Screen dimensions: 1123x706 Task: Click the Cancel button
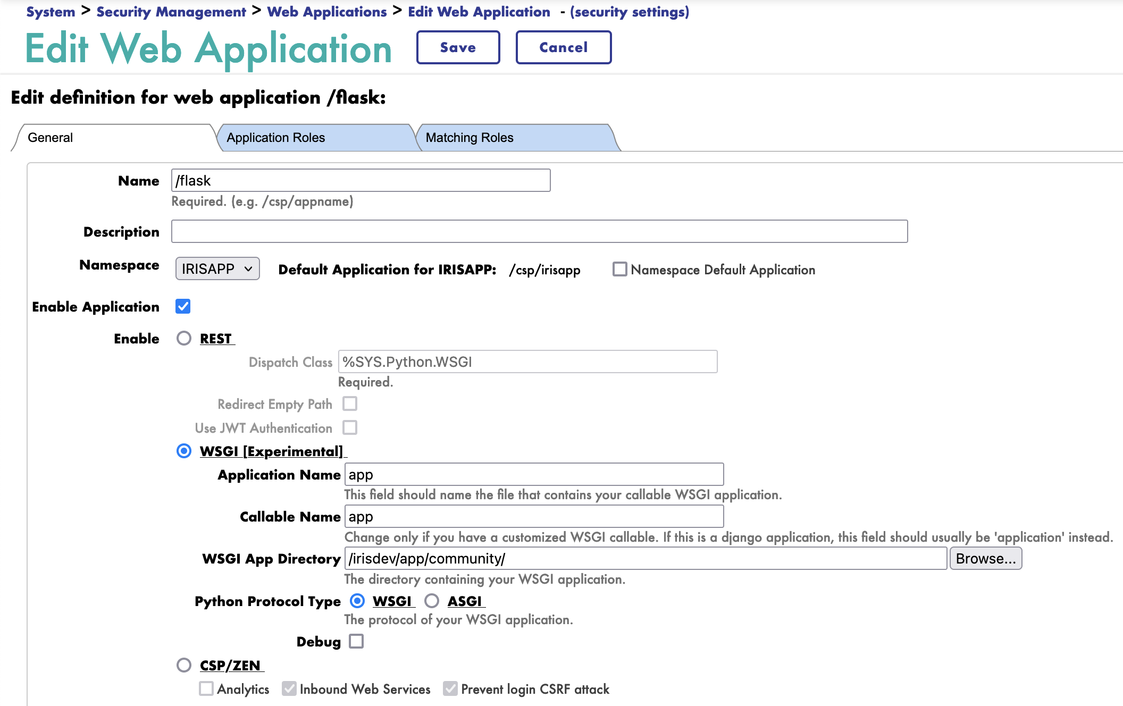coord(563,47)
